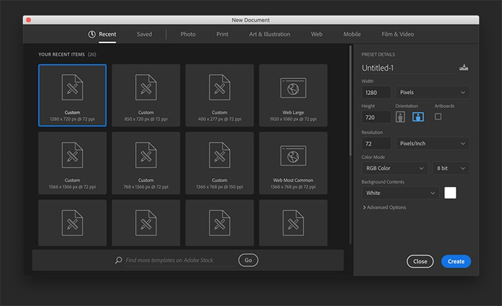Pick the Custom 1366 x 768 at 150 ppi preset
Image resolution: width=502 pixels, height=306 pixels.
click(x=219, y=163)
